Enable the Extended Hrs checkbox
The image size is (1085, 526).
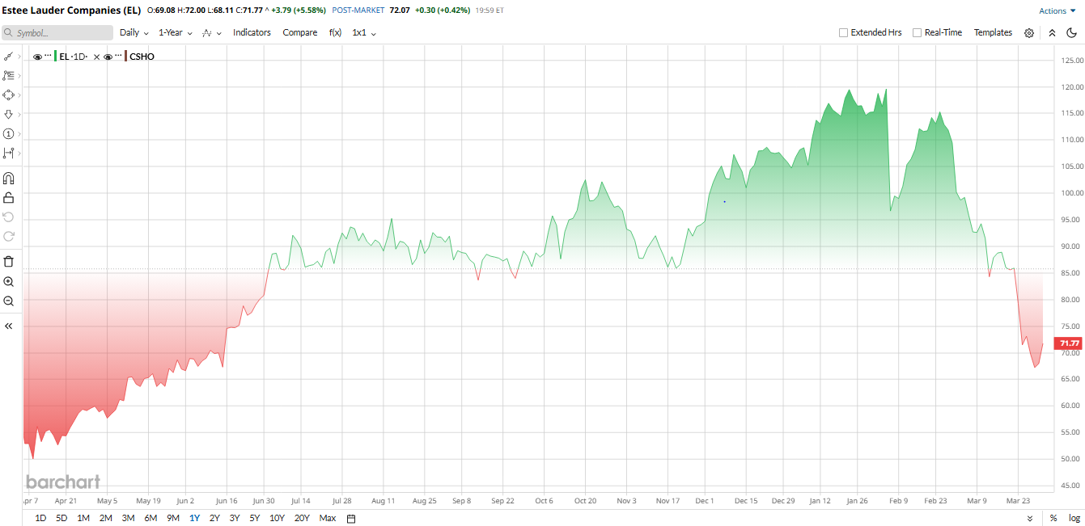[844, 32]
